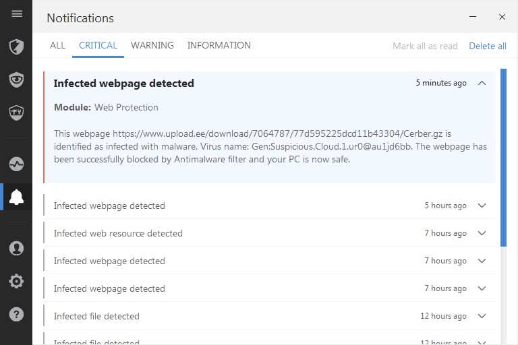Open the Utilities toolbox-shield section

(17, 112)
